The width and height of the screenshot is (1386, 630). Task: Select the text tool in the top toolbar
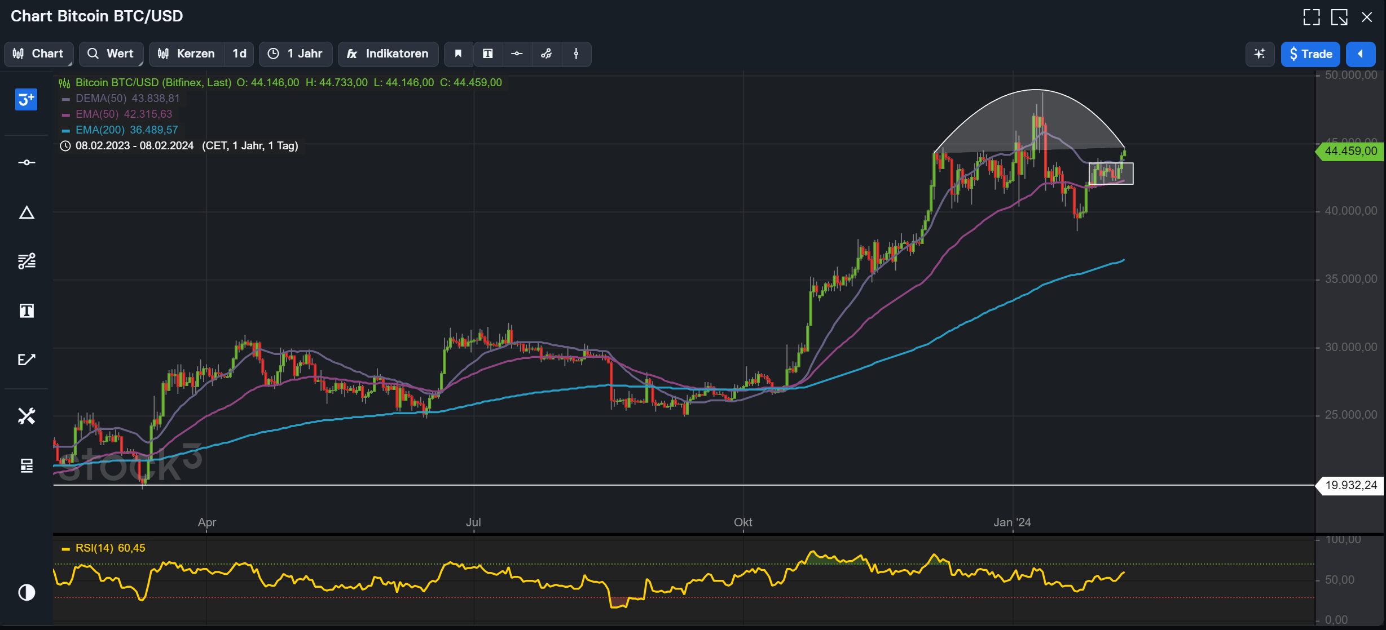pyautogui.click(x=488, y=54)
